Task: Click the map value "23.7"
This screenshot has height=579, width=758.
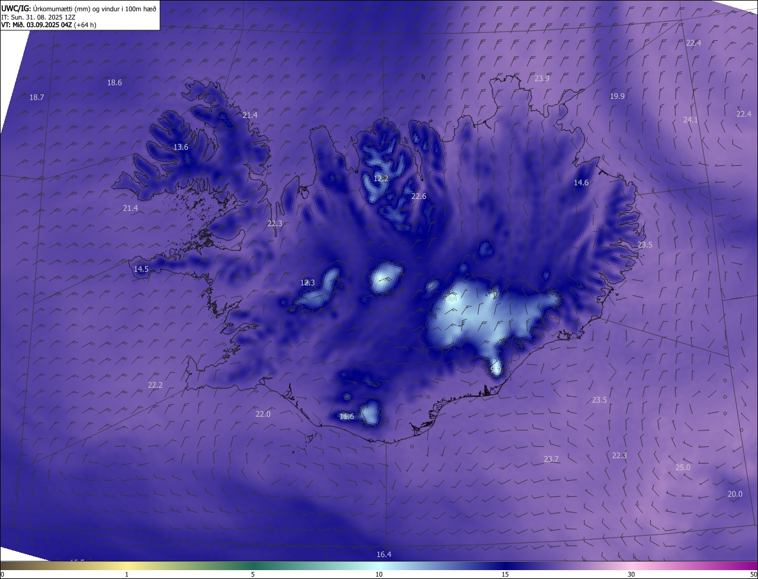Action: pyautogui.click(x=551, y=459)
